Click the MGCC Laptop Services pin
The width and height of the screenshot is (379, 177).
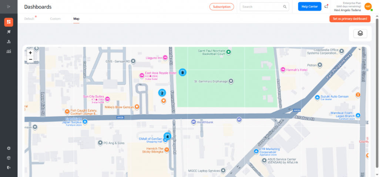point(223,171)
